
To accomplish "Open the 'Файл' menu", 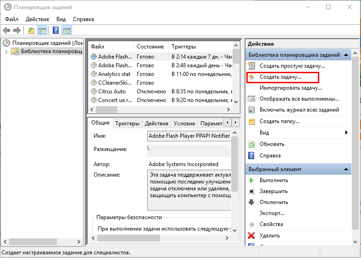I will click(11, 19).
